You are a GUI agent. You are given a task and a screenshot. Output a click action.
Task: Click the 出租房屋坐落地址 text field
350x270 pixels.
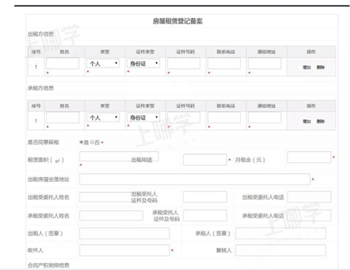click(195, 179)
